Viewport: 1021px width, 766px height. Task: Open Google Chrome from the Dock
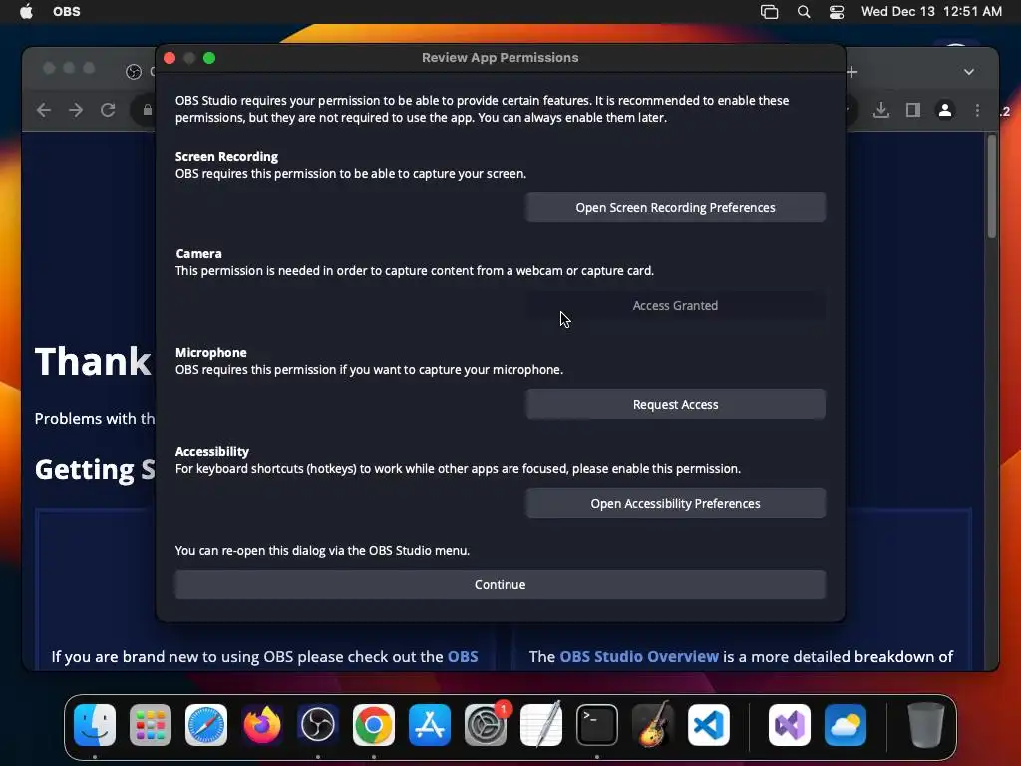pos(374,725)
